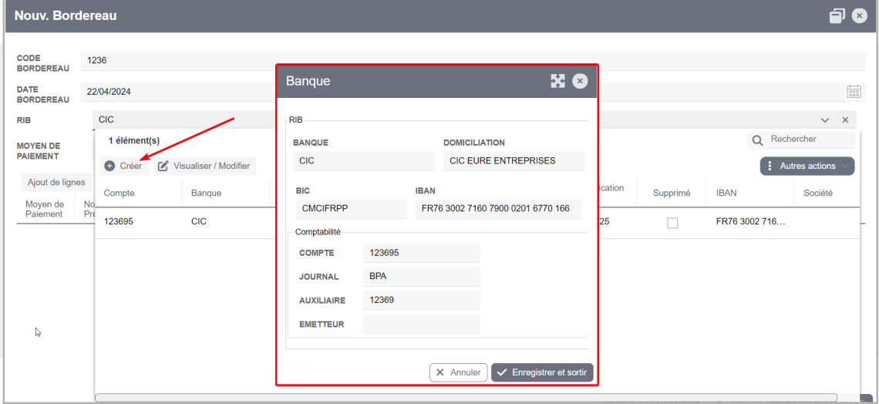The image size is (879, 404).
Task: Click the empty EMETTEUR field
Action: pos(422,325)
